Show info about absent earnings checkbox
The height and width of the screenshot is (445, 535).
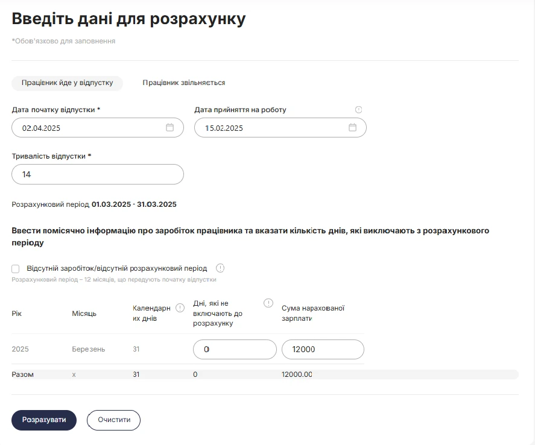220,268
